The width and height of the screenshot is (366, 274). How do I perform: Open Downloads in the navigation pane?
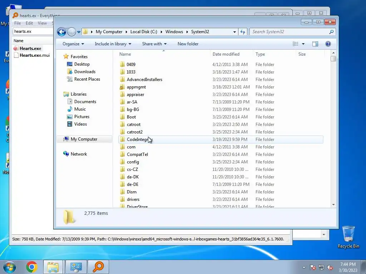click(x=85, y=71)
